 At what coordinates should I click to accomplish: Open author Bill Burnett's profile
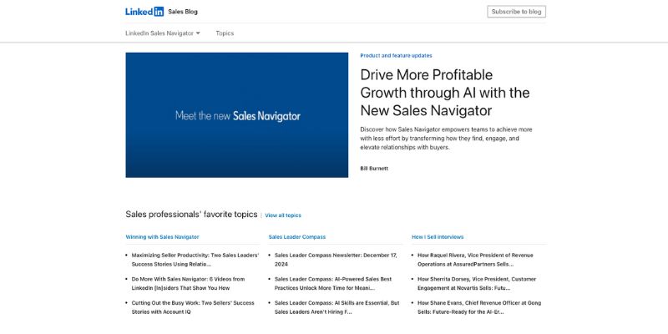pyautogui.click(x=374, y=169)
